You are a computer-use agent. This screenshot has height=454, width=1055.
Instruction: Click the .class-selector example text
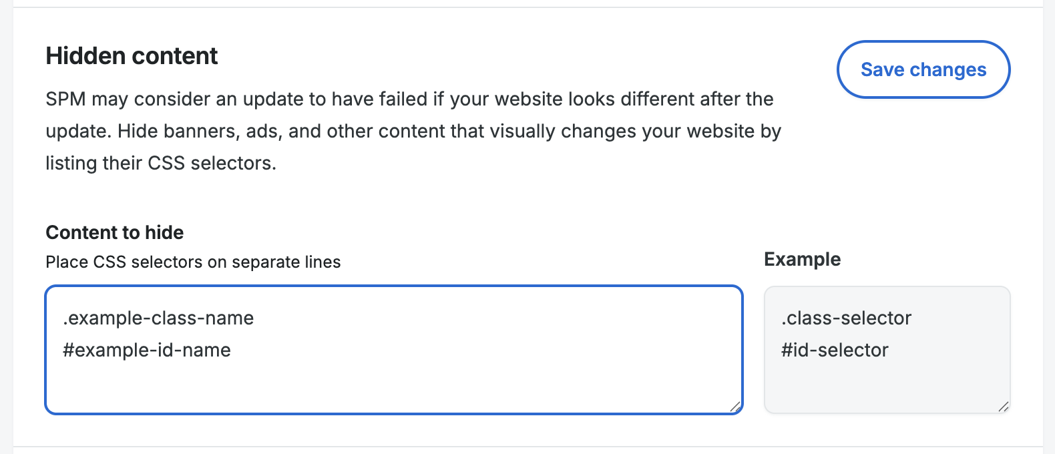pyautogui.click(x=846, y=318)
